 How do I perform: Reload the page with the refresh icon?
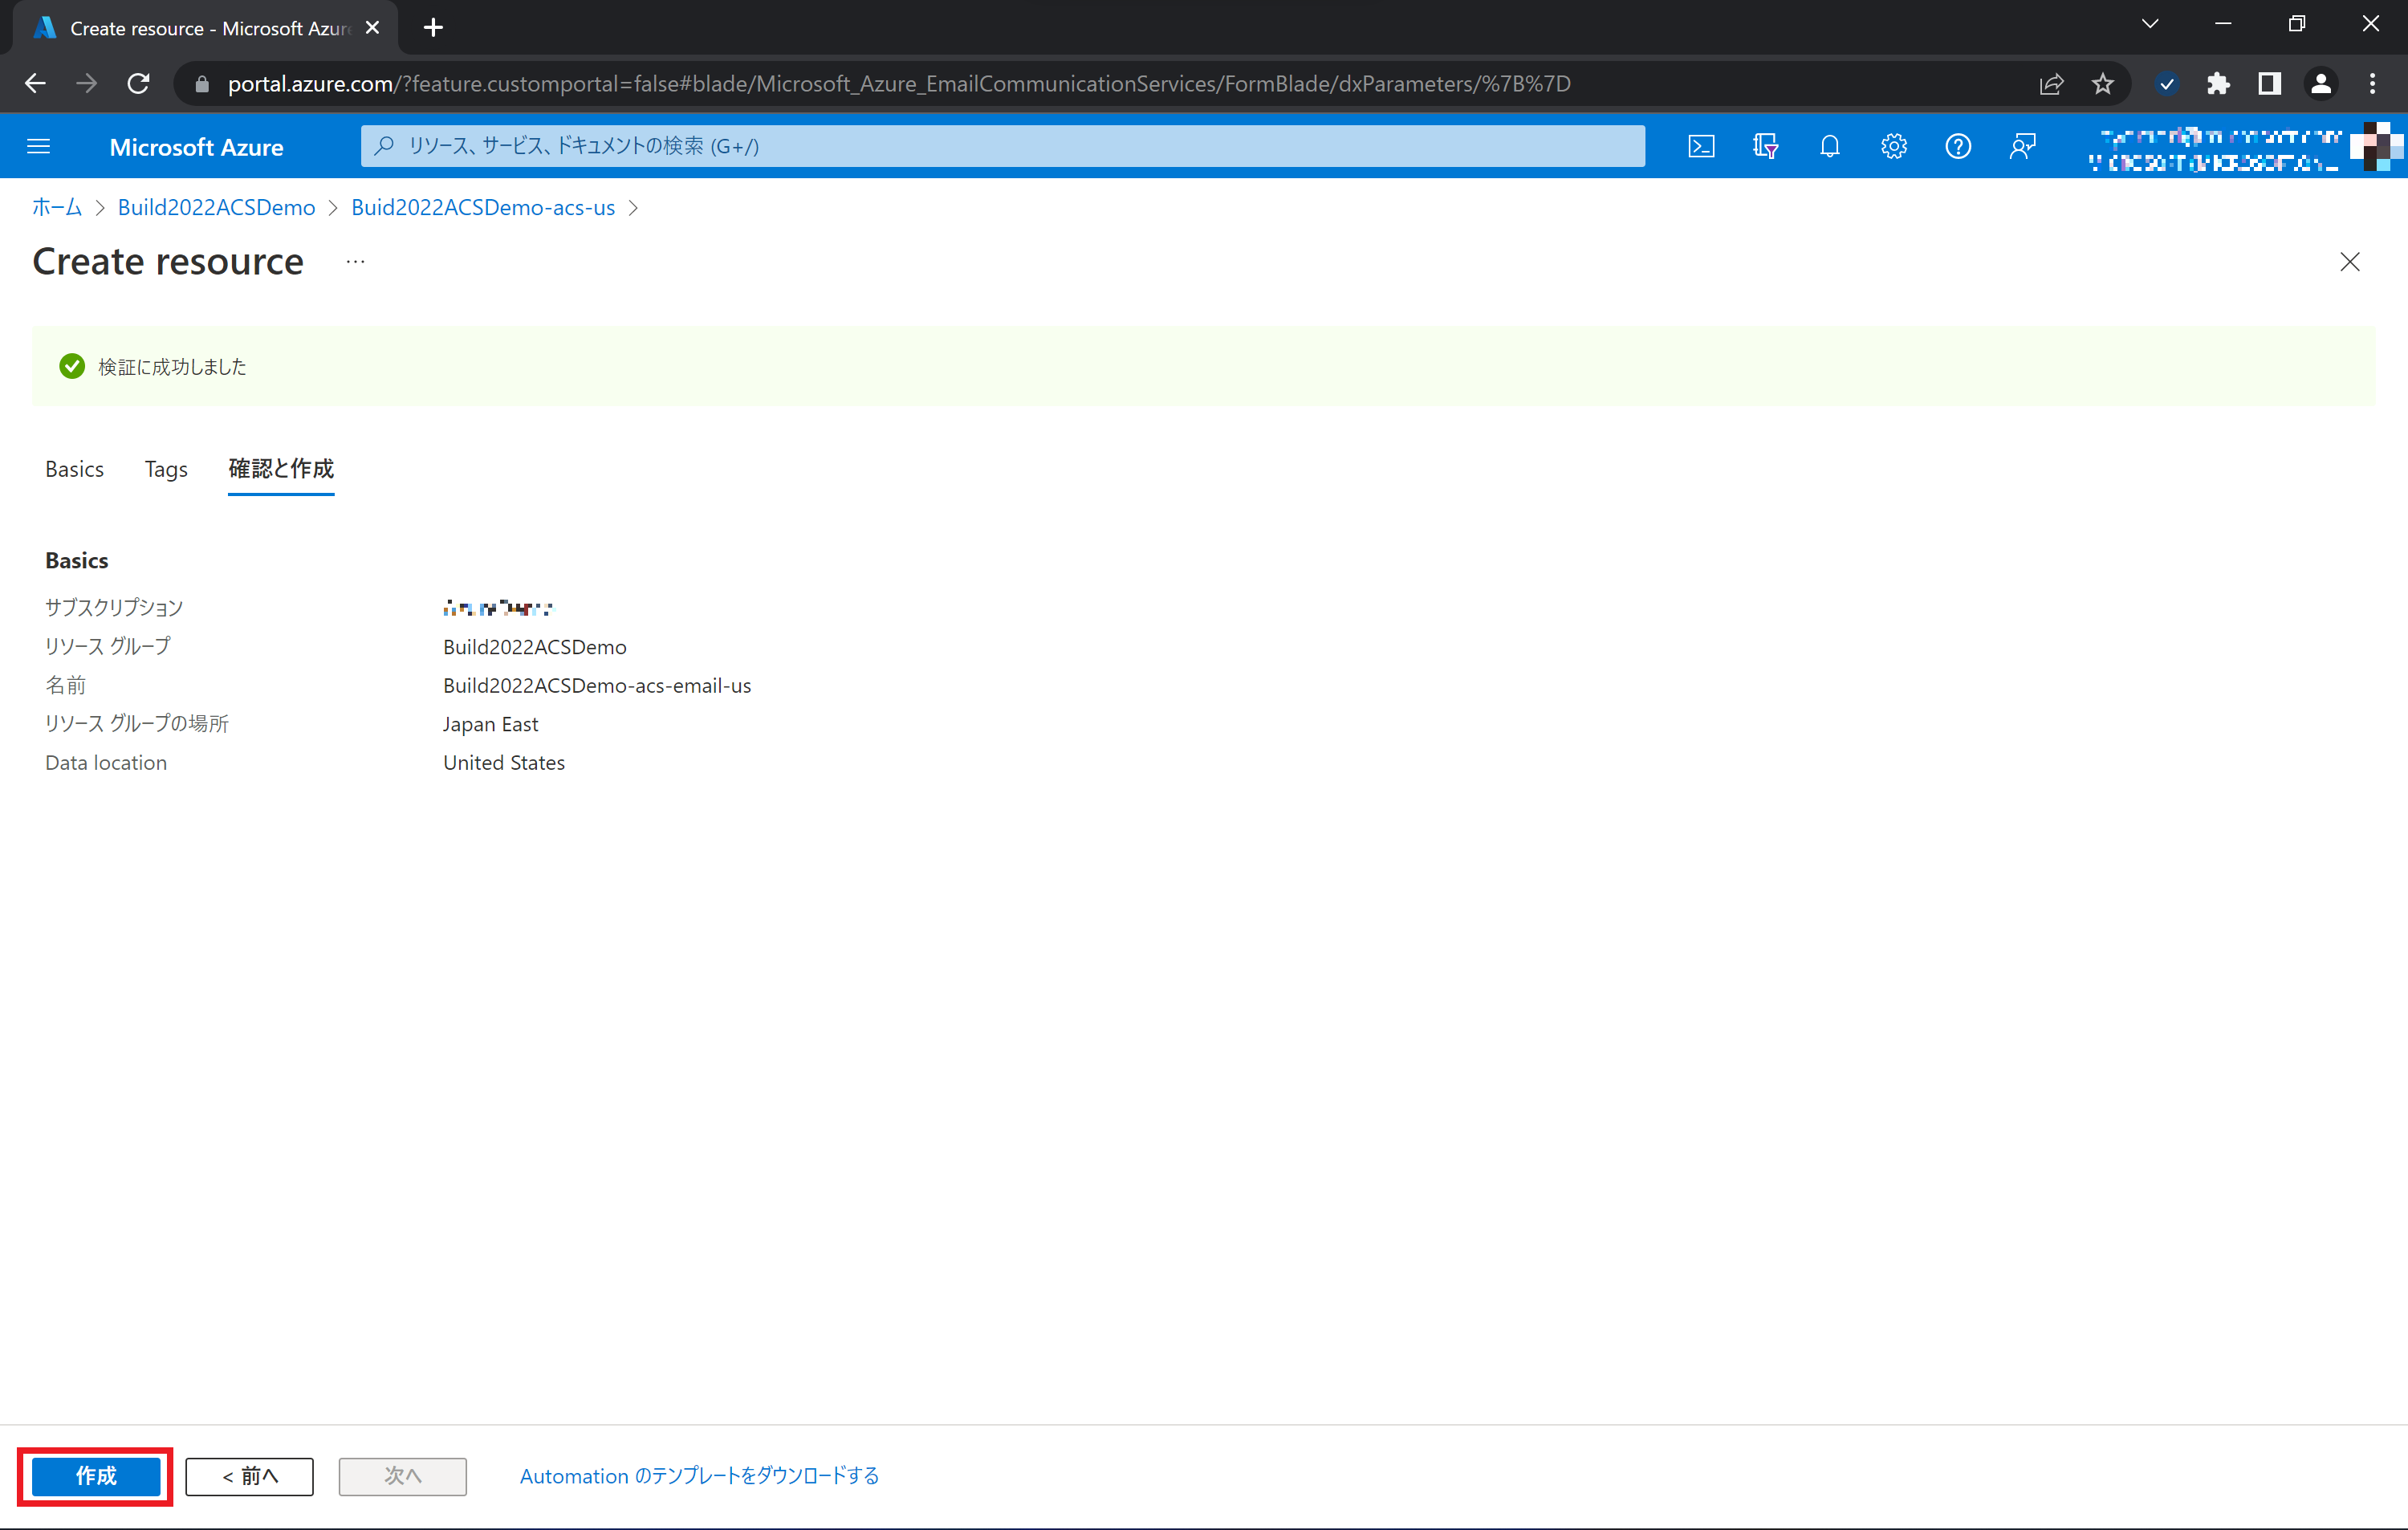pos(138,84)
